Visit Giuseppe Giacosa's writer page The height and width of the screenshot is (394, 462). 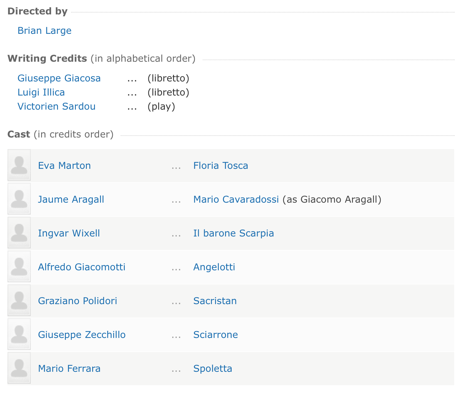click(59, 78)
